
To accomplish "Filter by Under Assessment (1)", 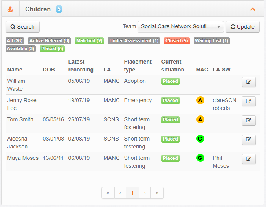I will coord(134,41).
